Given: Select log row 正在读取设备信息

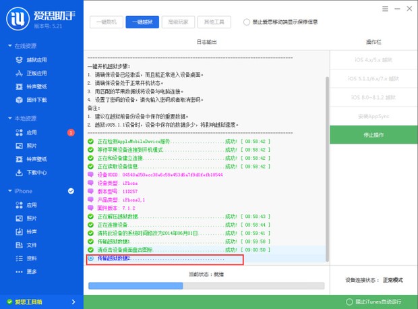Looking at the screenshot, I should [179, 167].
